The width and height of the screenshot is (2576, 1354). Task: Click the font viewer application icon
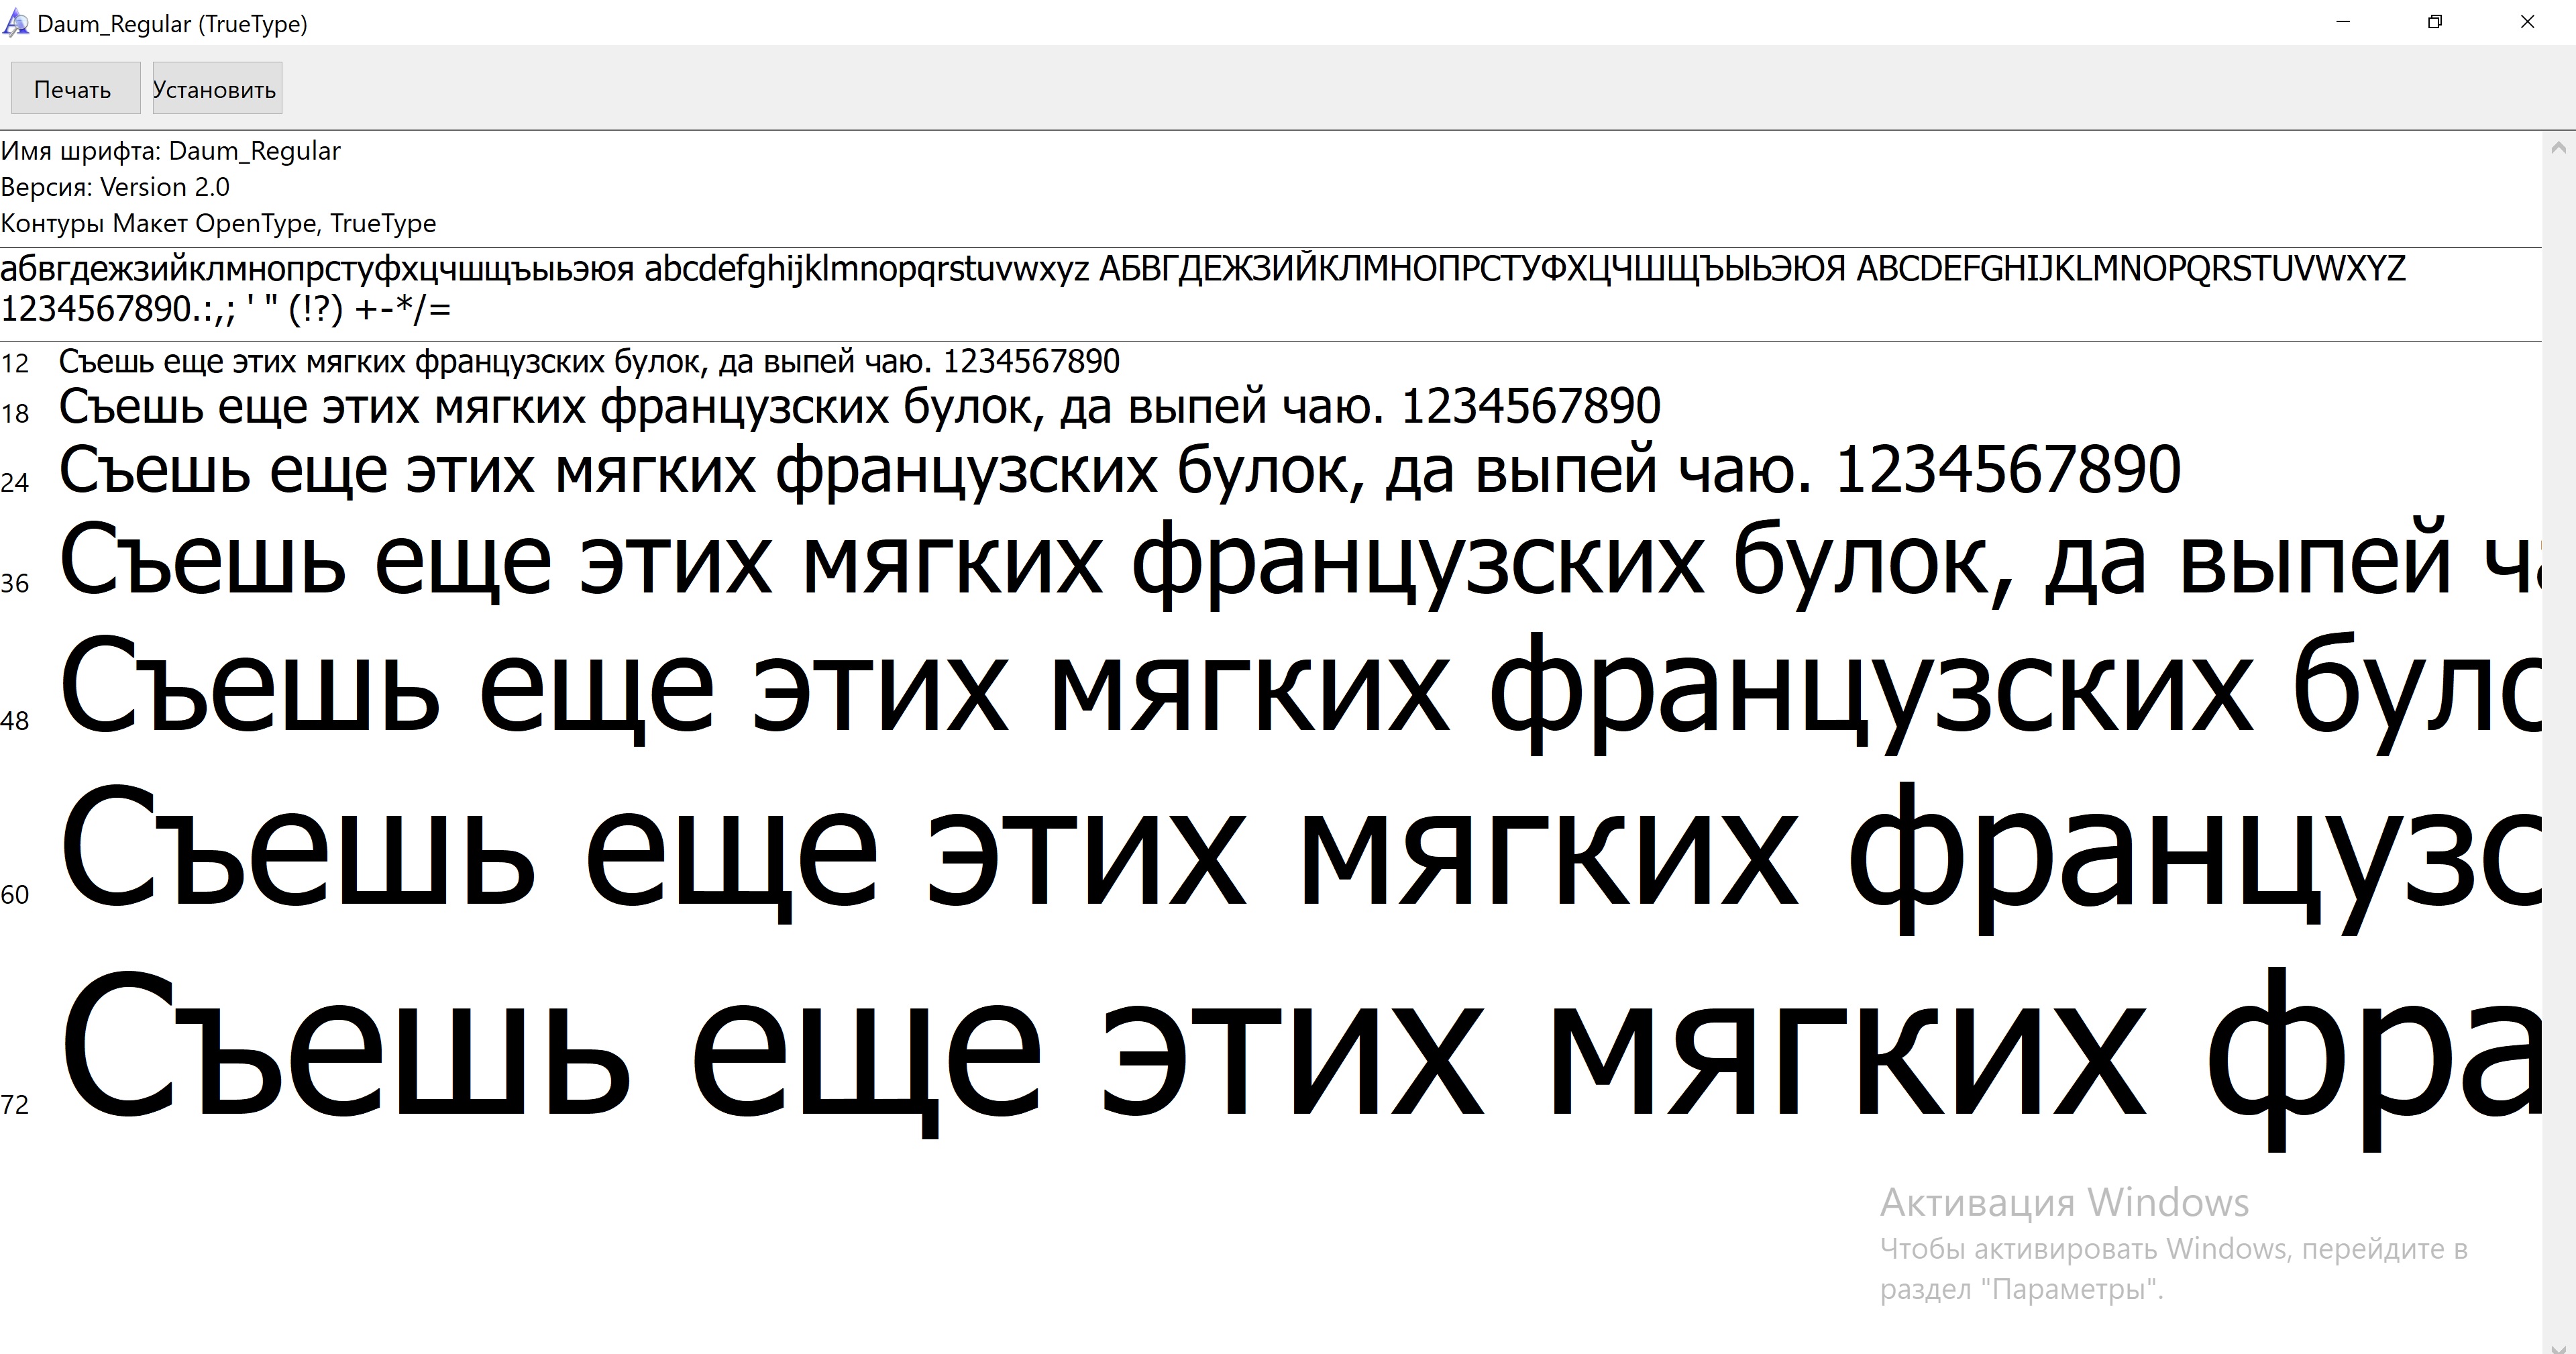coord(16,22)
